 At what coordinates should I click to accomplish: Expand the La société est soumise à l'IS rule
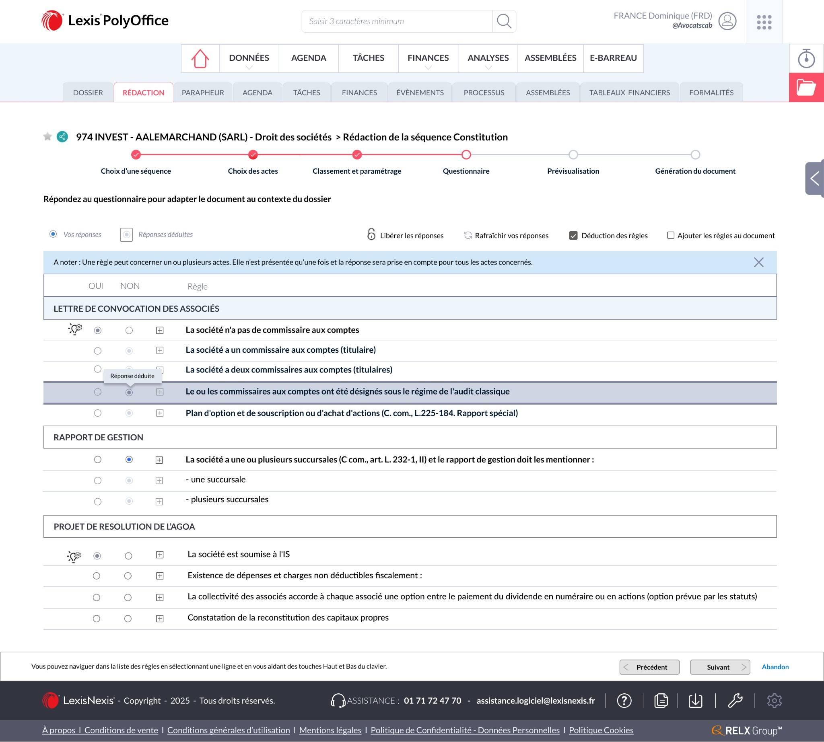click(159, 555)
